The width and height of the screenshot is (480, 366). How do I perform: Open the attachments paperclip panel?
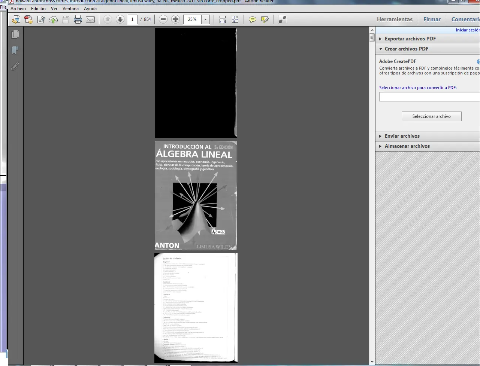pos(15,66)
